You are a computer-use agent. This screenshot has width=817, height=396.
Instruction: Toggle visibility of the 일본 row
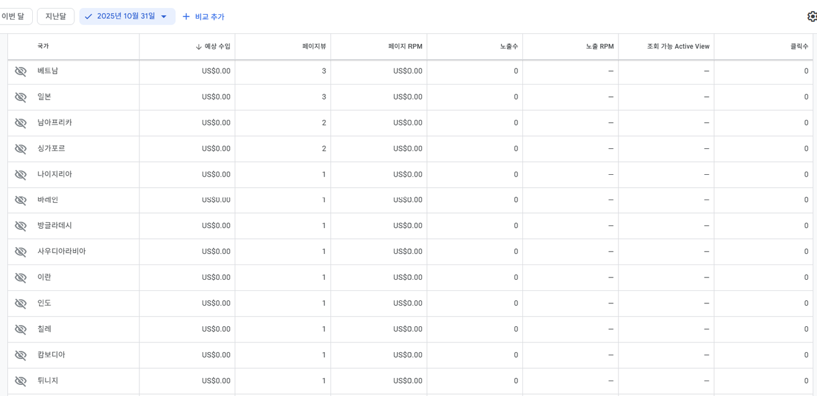(x=20, y=97)
